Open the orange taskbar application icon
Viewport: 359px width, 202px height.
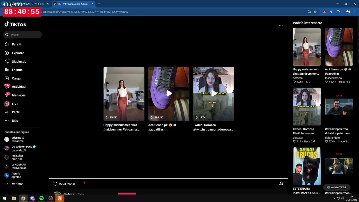click(x=60, y=198)
